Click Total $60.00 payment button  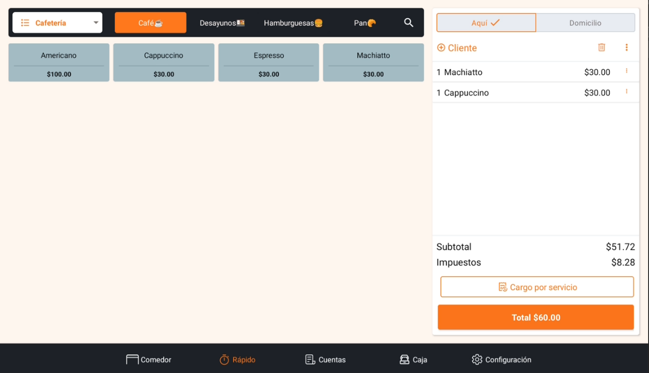(x=536, y=317)
